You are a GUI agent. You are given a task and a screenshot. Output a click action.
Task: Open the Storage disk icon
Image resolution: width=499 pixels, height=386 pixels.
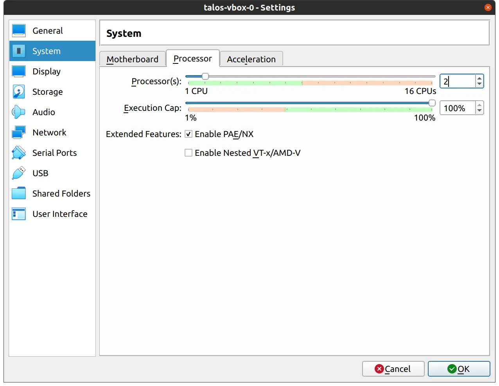tap(19, 92)
